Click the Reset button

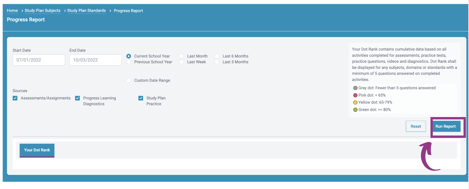416,126
